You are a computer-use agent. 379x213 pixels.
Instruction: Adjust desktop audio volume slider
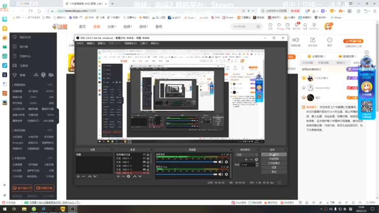(x=187, y=162)
